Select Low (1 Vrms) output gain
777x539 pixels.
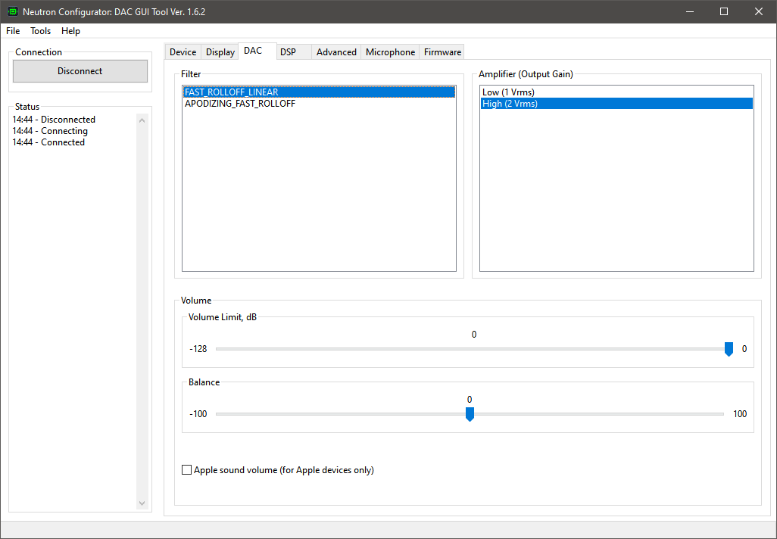[x=508, y=92]
